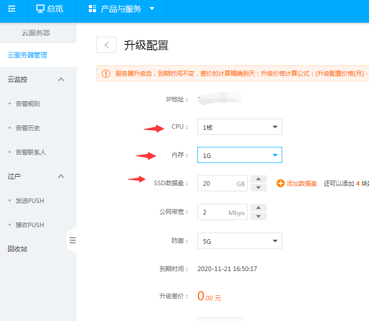Screen dimensions: 369x321
Task: Collapse the 云监控 section
Action: [x=61, y=80]
